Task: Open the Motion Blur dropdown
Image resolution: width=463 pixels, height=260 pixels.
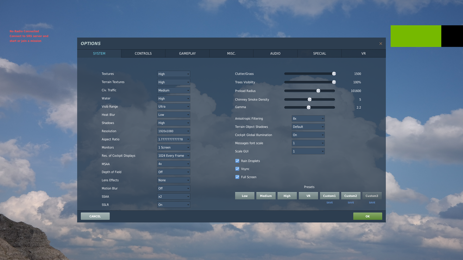Action: 174,188
